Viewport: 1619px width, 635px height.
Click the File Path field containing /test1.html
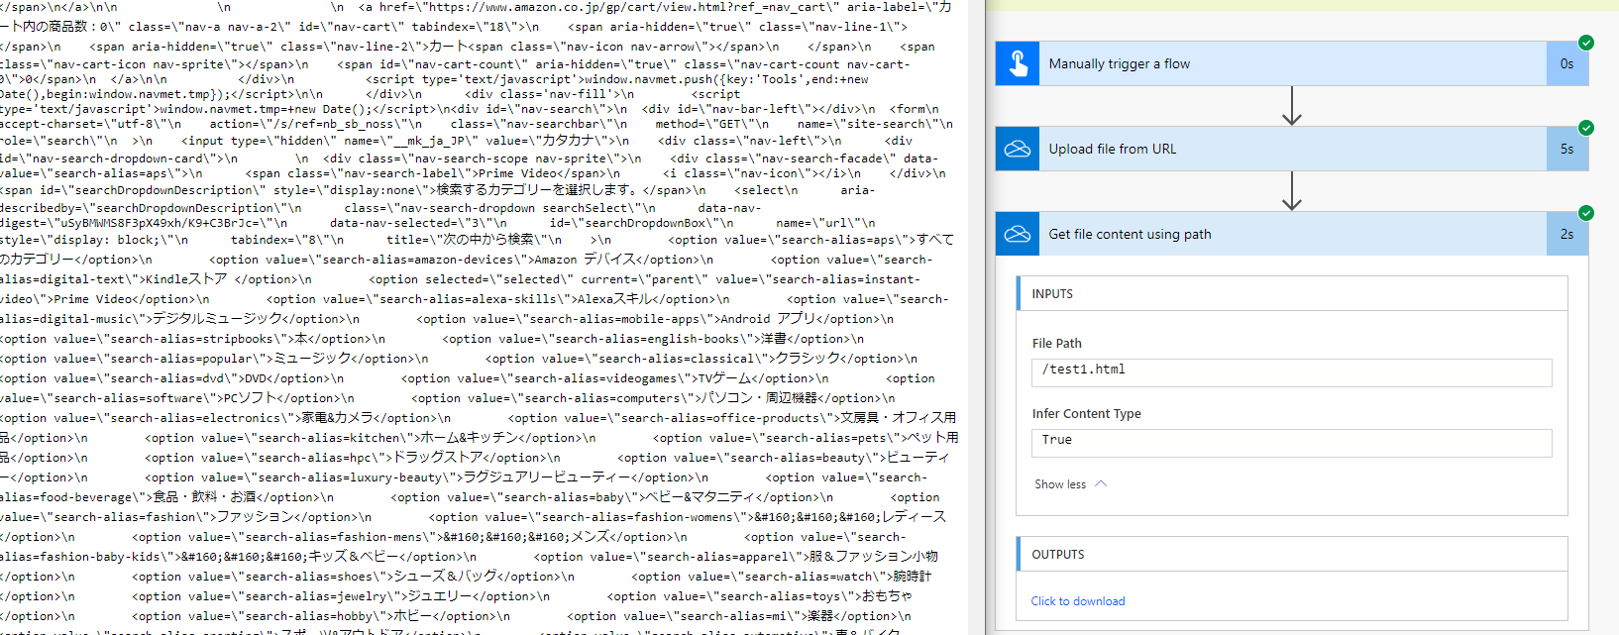(1291, 372)
